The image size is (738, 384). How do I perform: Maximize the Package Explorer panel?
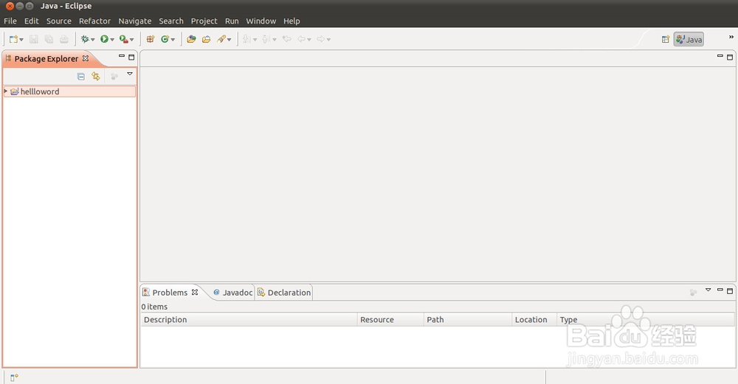131,57
